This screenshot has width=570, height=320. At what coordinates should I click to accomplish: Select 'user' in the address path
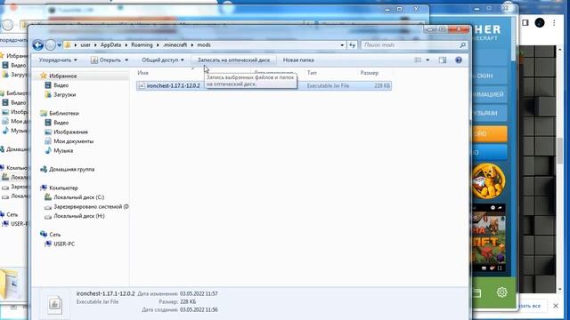click(x=85, y=45)
